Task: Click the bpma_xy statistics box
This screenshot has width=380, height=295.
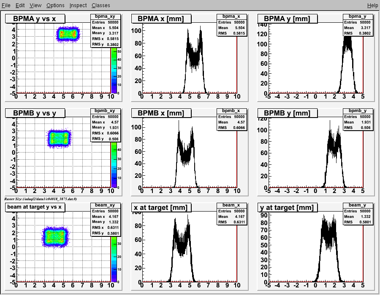Action: pyautogui.click(x=105, y=31)
